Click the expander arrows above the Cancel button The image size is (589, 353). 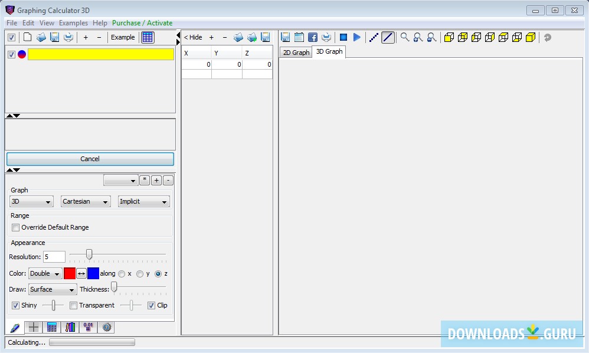click(13, 116)
